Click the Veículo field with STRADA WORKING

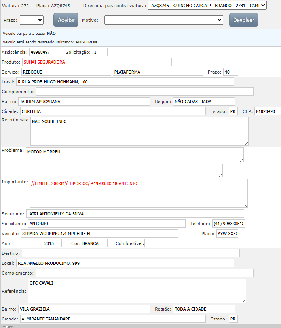click(99, 234)
